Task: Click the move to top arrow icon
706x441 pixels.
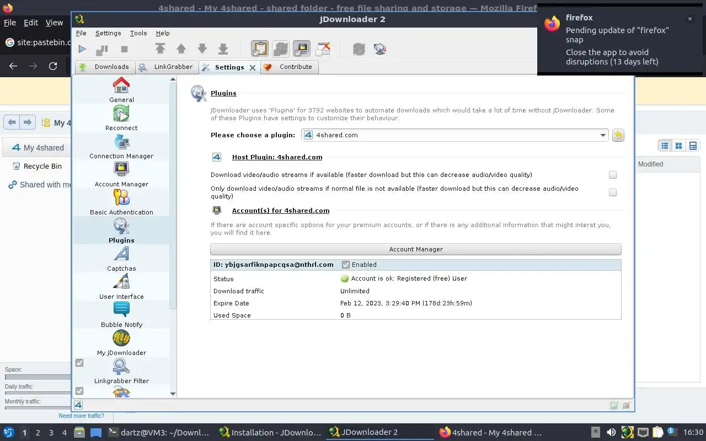Action: pyautogui.click(x=161, y=49)
